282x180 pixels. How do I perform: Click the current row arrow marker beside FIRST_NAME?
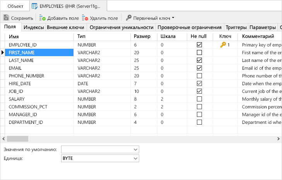tap(3, 53)
